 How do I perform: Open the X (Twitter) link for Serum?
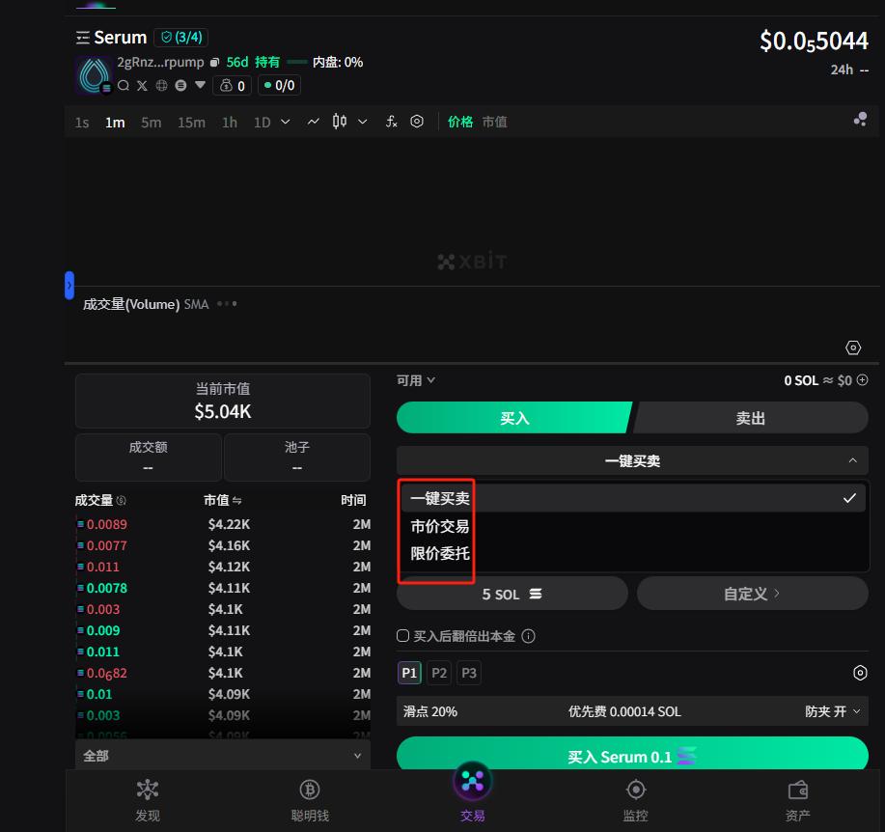[x=142, y=86]
